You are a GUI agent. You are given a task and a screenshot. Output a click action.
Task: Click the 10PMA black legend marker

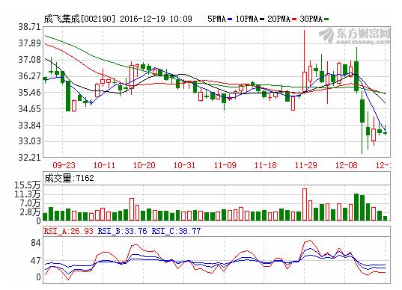coord(262,19)
